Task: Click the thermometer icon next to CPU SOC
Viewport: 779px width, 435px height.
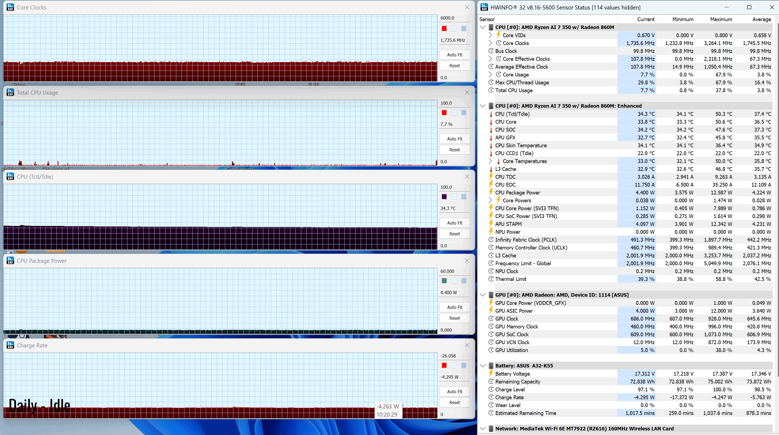Action: [491, 130]
